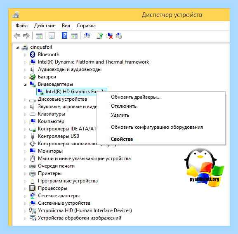Open the Справка menu
The image size is (238, 234).
(x=86, y=26)
